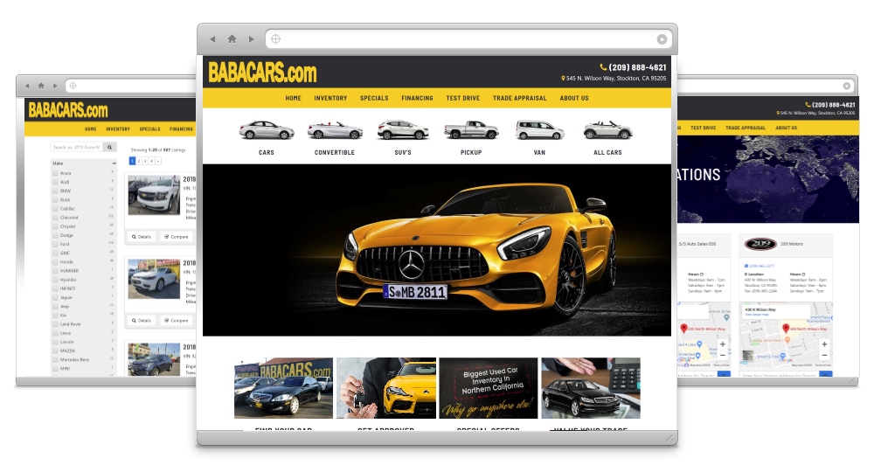Choose the SUV's category icon
Screen dimensions: 874x472
click(x=402, y=130)
